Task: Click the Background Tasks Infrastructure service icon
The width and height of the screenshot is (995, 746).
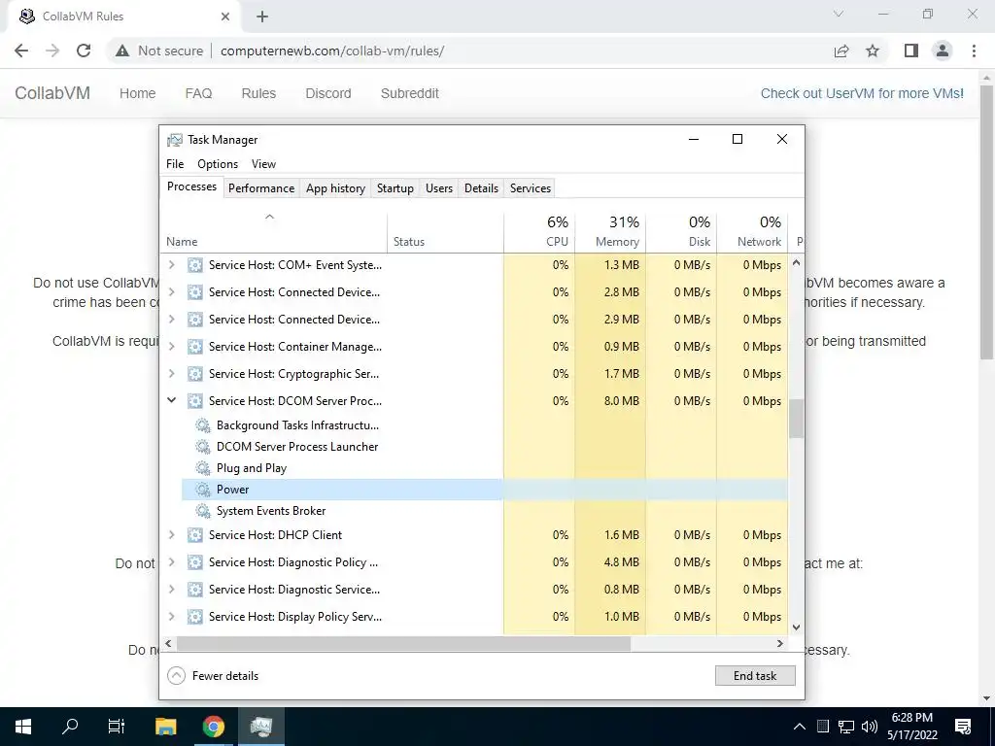Action: (x=202, y=425)
